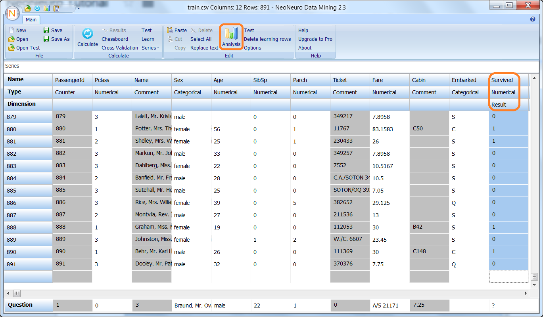Screen dimensions: 543x317
Task: Click the ticket cell "W./C. 6607"
Action: tap(350, 240)
